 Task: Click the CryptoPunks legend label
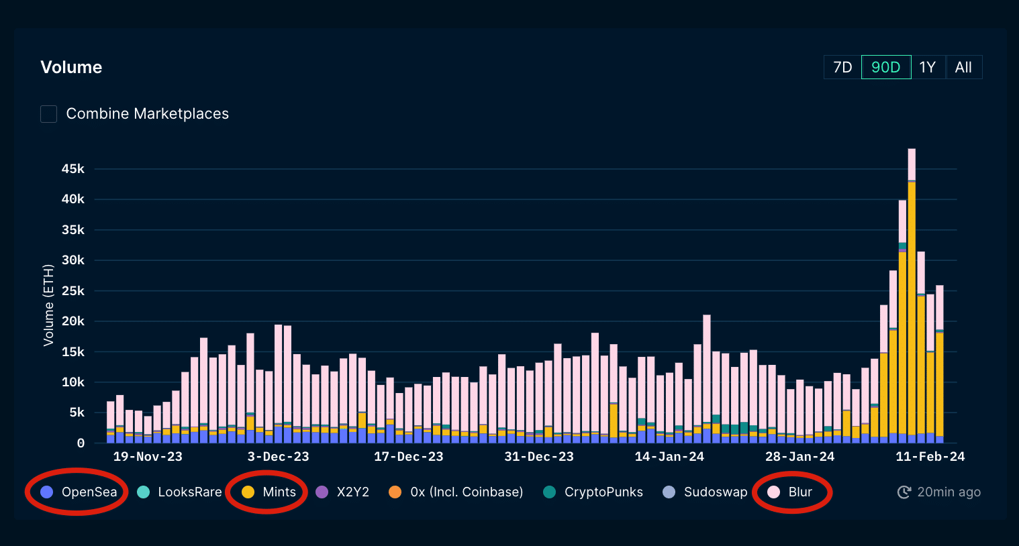click(603, 492)
